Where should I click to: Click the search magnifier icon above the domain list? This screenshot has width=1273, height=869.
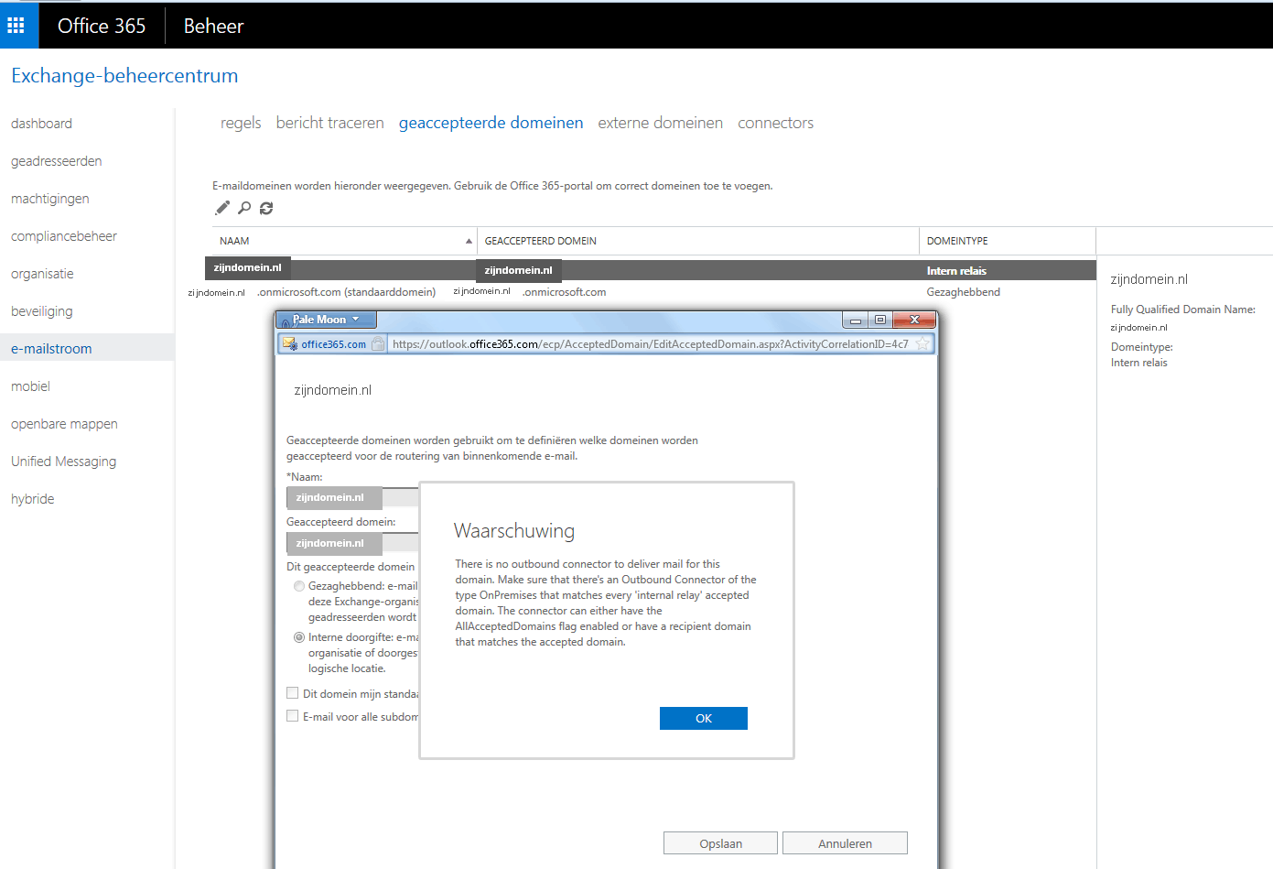(244, 208)
